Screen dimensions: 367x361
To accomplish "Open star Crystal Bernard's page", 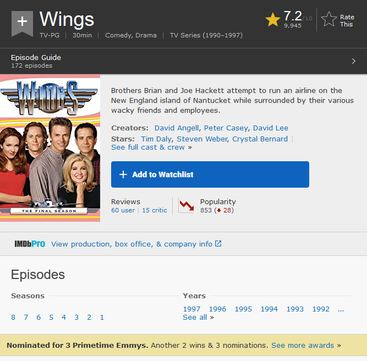I will pyautogui.click(x=260, y=139).
